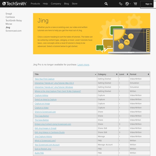Image resolution: width=156 pixels, height=156 pixels.
Task: Select Jing in the sidebar
Action: [x=8, y=28]
